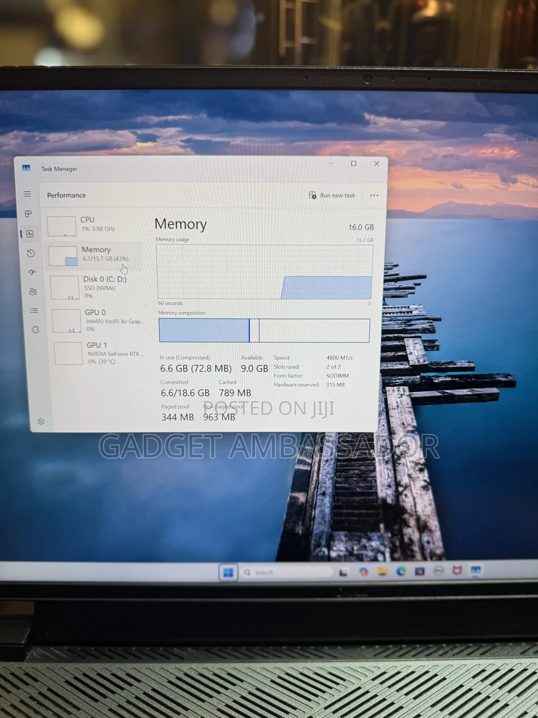Click the Non-paged pool value 963 MB

coord(219,417)
